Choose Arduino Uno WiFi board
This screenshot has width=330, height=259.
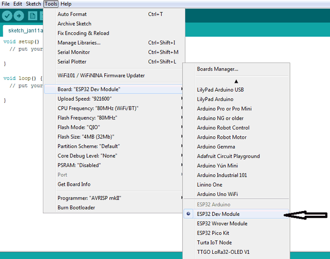(217, 194)
